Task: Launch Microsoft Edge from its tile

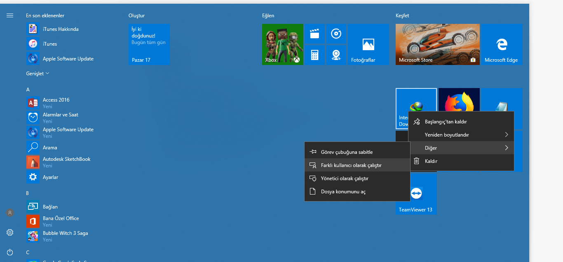Action: coord(501,44)
